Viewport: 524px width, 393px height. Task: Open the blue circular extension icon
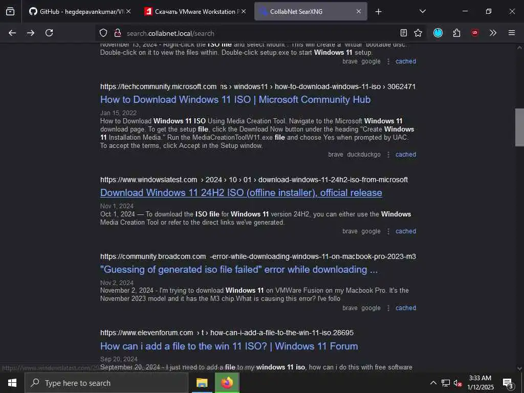pyautogui.click(x=438, y=33)
